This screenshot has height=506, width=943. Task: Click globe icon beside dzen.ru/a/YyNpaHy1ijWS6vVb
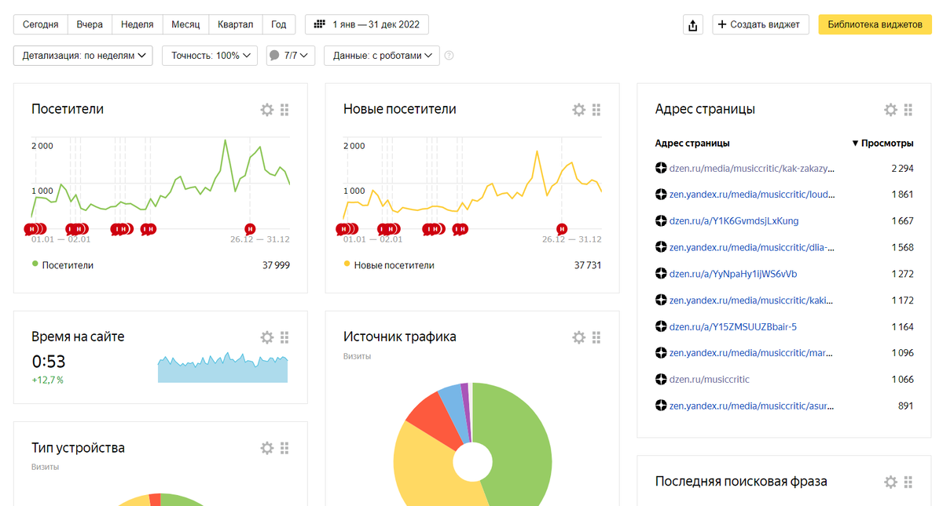pos(661,274)
